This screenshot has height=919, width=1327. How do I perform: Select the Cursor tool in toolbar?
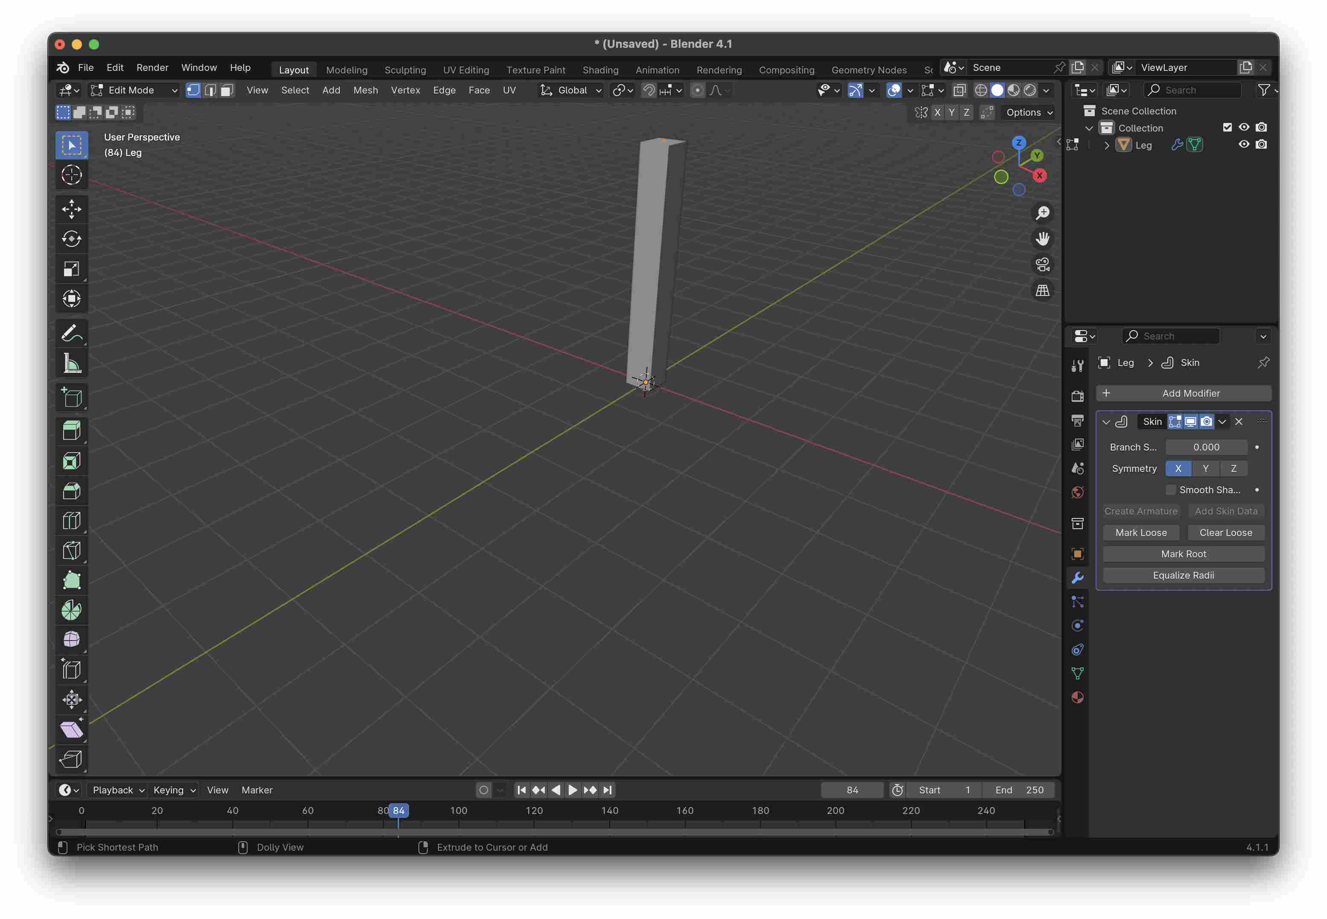71,175
